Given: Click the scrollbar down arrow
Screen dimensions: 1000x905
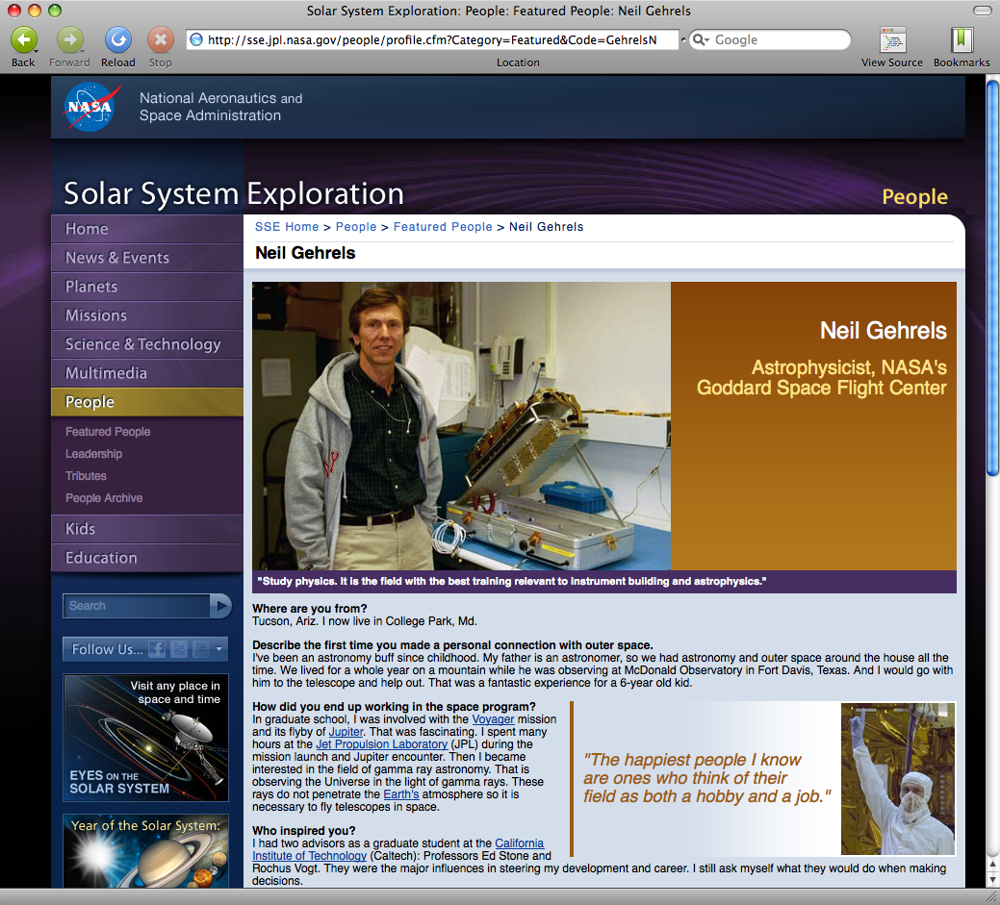Looking at the screenshot, I should (992, 879).
